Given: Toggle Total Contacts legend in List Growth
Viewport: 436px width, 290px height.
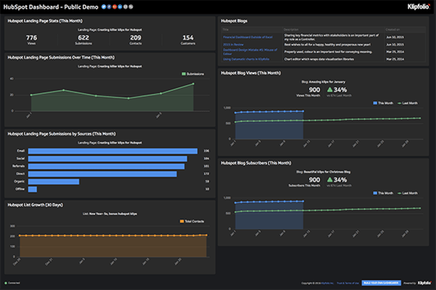Looking at the screenshot, I should 192,221.
